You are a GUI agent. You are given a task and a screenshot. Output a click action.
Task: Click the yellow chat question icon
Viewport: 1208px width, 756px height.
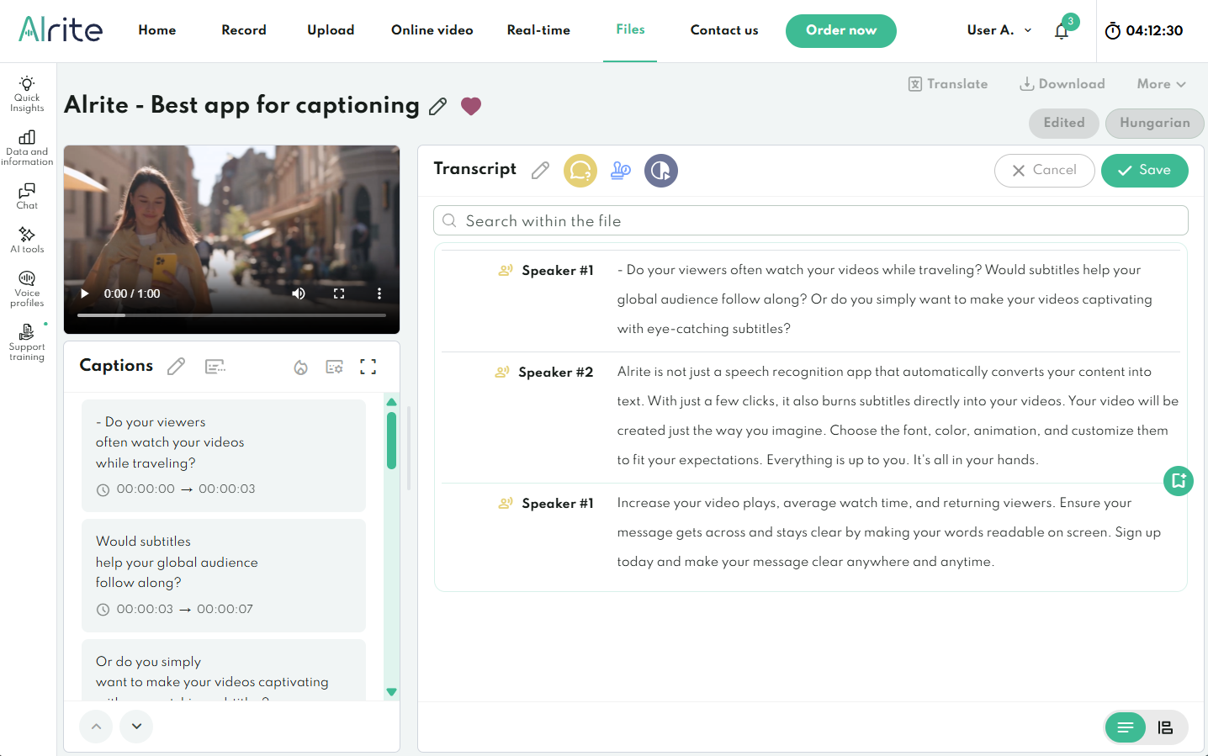coord(580,171)
